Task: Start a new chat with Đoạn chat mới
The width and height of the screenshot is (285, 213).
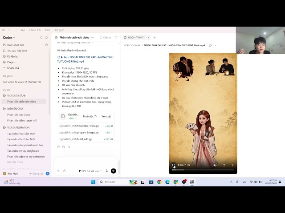Action: click(x=16, y=45)
